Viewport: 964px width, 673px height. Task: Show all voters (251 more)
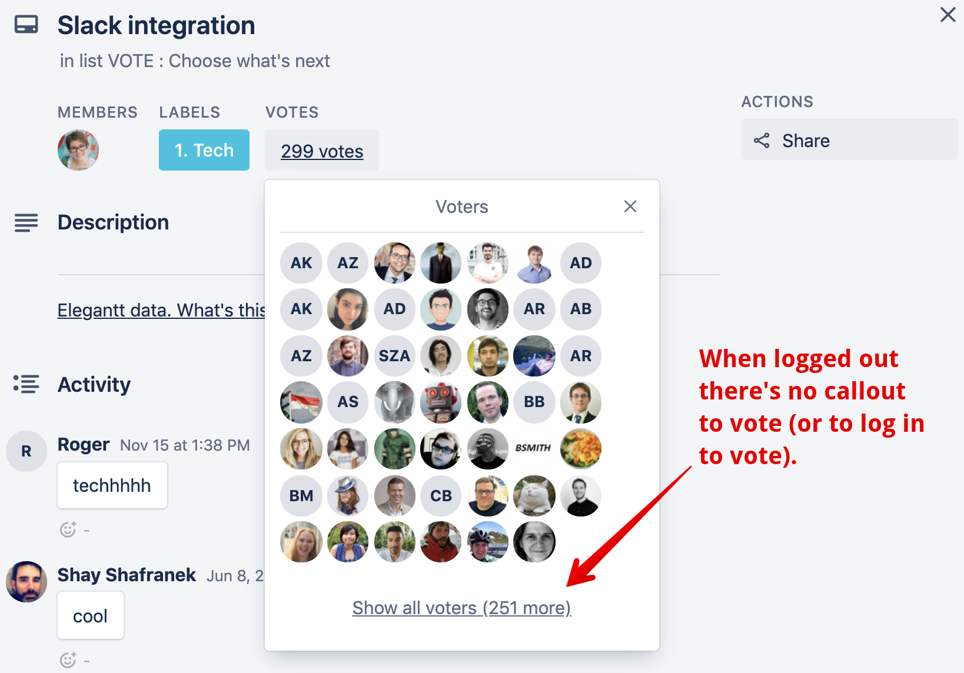[x=462, y=608]
